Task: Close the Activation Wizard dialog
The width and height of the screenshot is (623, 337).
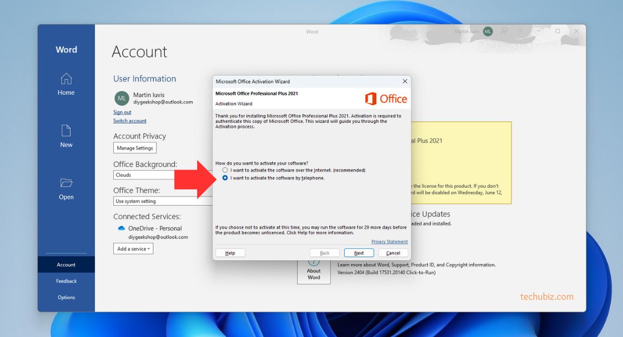Action: pos(405,81)
